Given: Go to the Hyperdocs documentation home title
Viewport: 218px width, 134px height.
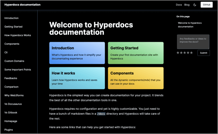Looking at the screenshot, I should point(22,5).
